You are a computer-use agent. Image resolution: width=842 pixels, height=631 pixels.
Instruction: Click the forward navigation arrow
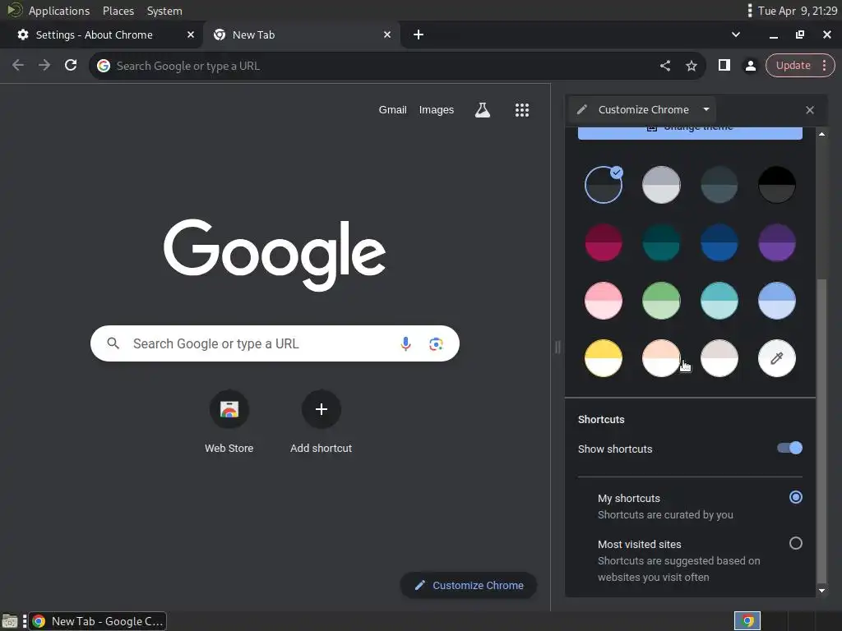pyautogui.click(x=44, y=66)
